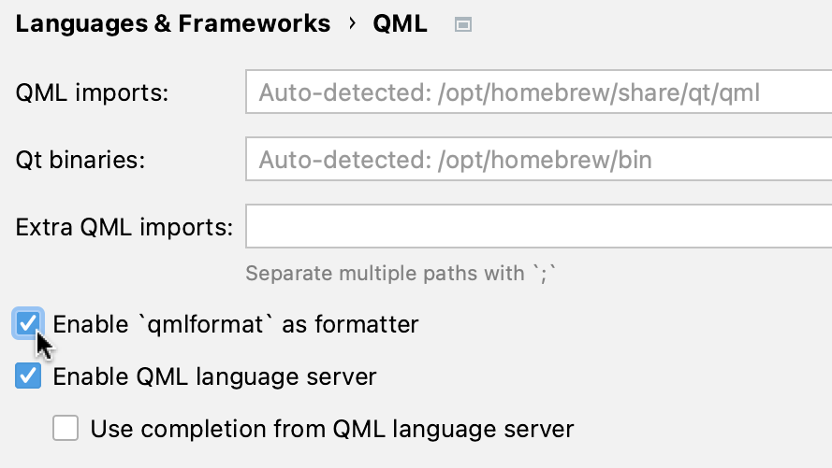Image resolution: width=832 pixels, height=468 pixels.
Task: Click the "Extra QML imports:" label
Action: (x=124, y=226)
